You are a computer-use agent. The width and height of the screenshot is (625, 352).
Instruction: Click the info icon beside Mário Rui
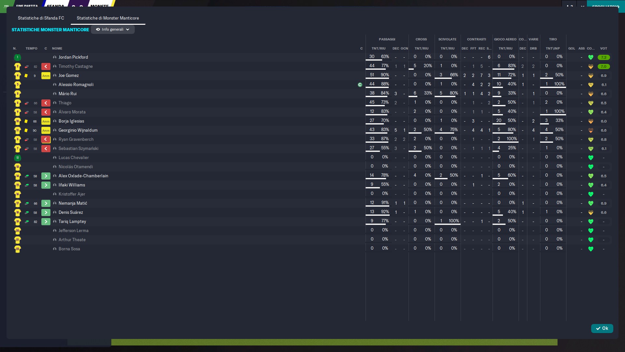55,94
